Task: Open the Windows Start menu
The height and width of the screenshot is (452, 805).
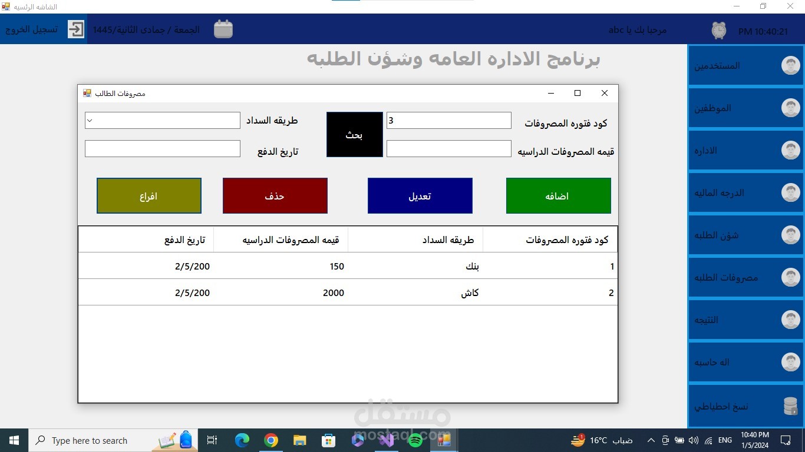Action: (x=14, y=440)
